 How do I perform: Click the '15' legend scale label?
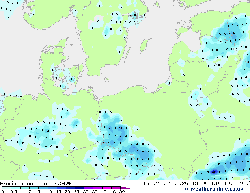click(x=58, y=191)
